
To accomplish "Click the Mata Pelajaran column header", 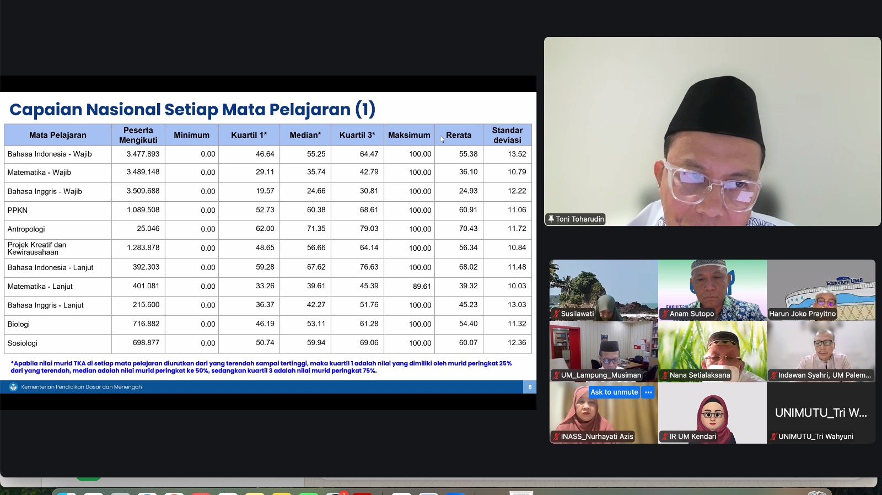I will [58, 135].
